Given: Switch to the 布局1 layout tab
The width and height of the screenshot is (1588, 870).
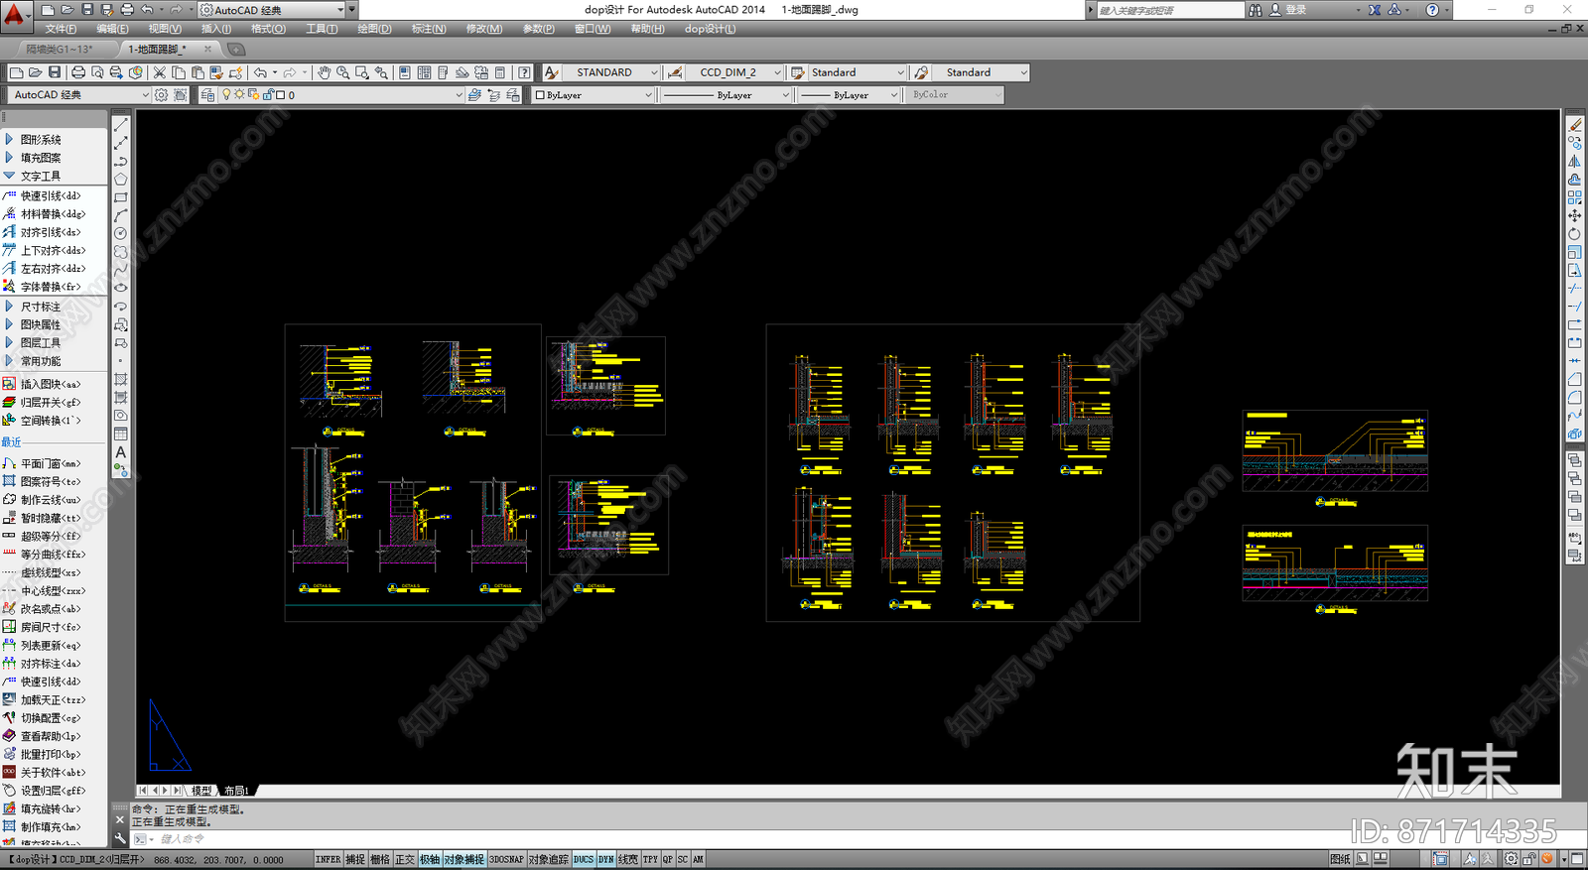Looking at the screenshot, I should [x=236, y=791].
